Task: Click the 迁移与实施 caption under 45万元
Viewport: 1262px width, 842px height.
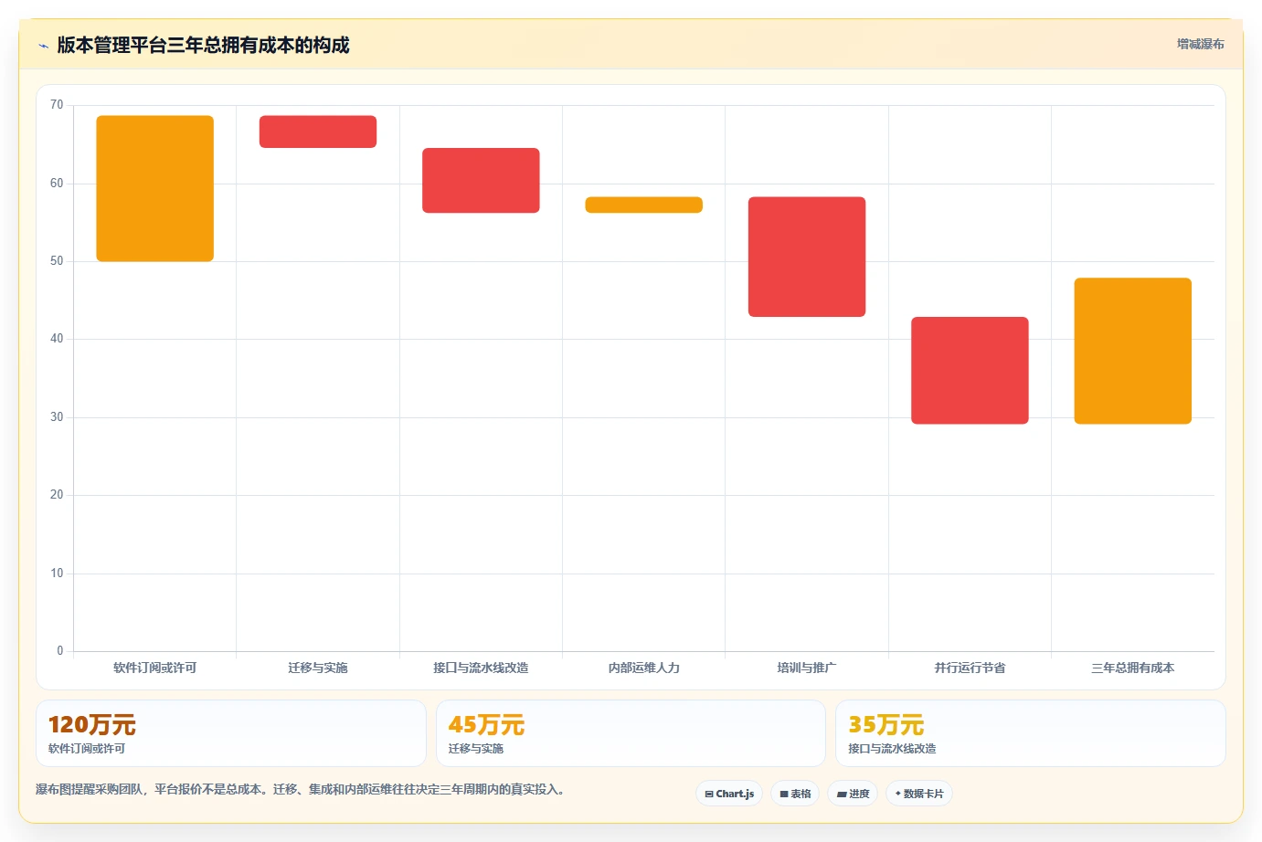Action: pos(476,748)
